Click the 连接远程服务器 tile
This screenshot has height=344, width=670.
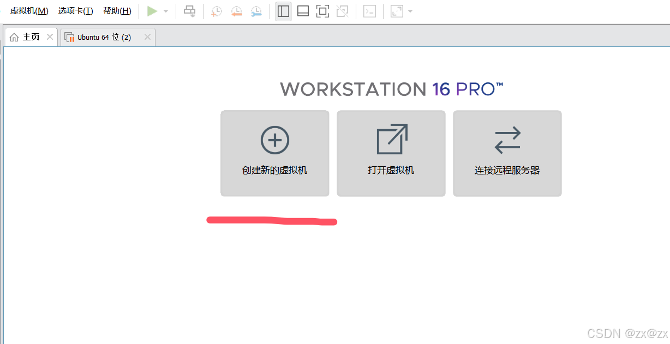pyautogui.click(x=507, y=153)
